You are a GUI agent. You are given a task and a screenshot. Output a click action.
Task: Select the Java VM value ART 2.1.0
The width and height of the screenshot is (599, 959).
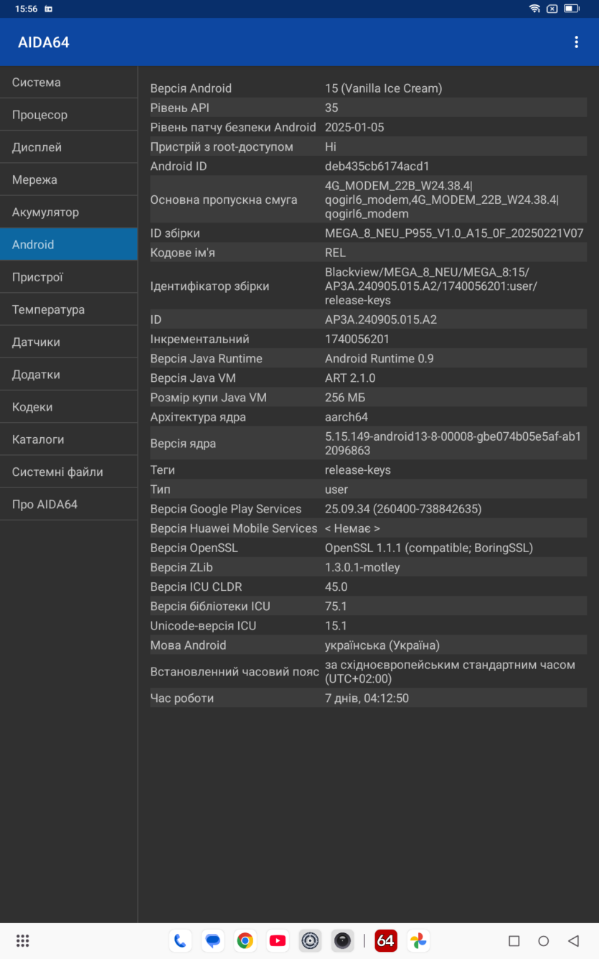point(350,378)
